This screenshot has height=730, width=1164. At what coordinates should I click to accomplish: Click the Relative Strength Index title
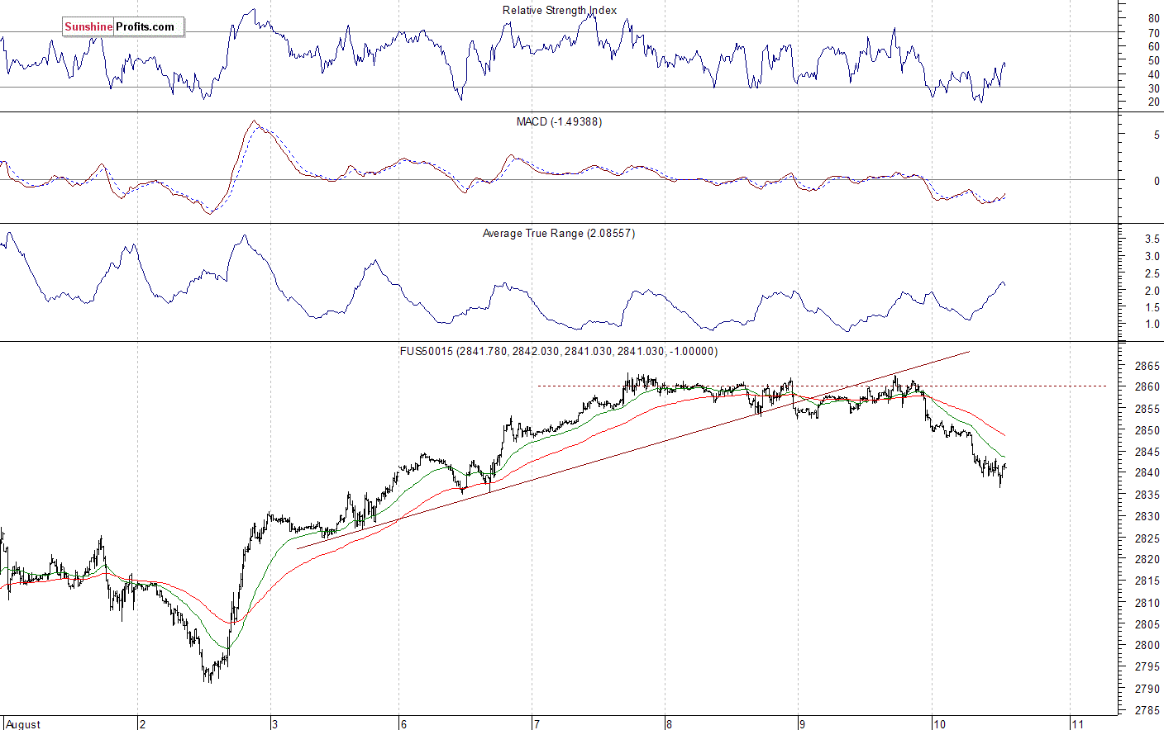(x=560, y=11)
